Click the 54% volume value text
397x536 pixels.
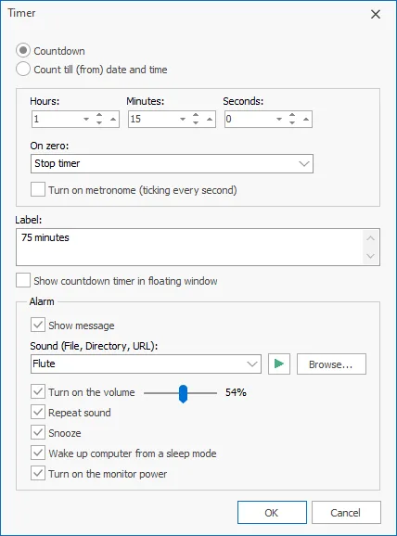coord(236,392)
